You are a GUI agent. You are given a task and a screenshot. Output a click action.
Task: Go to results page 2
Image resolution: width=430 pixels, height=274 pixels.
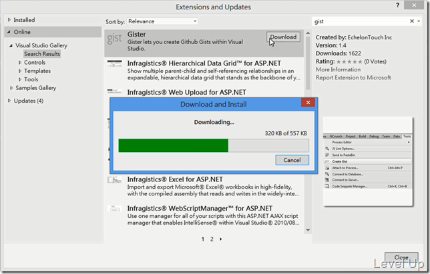(212, 239)
